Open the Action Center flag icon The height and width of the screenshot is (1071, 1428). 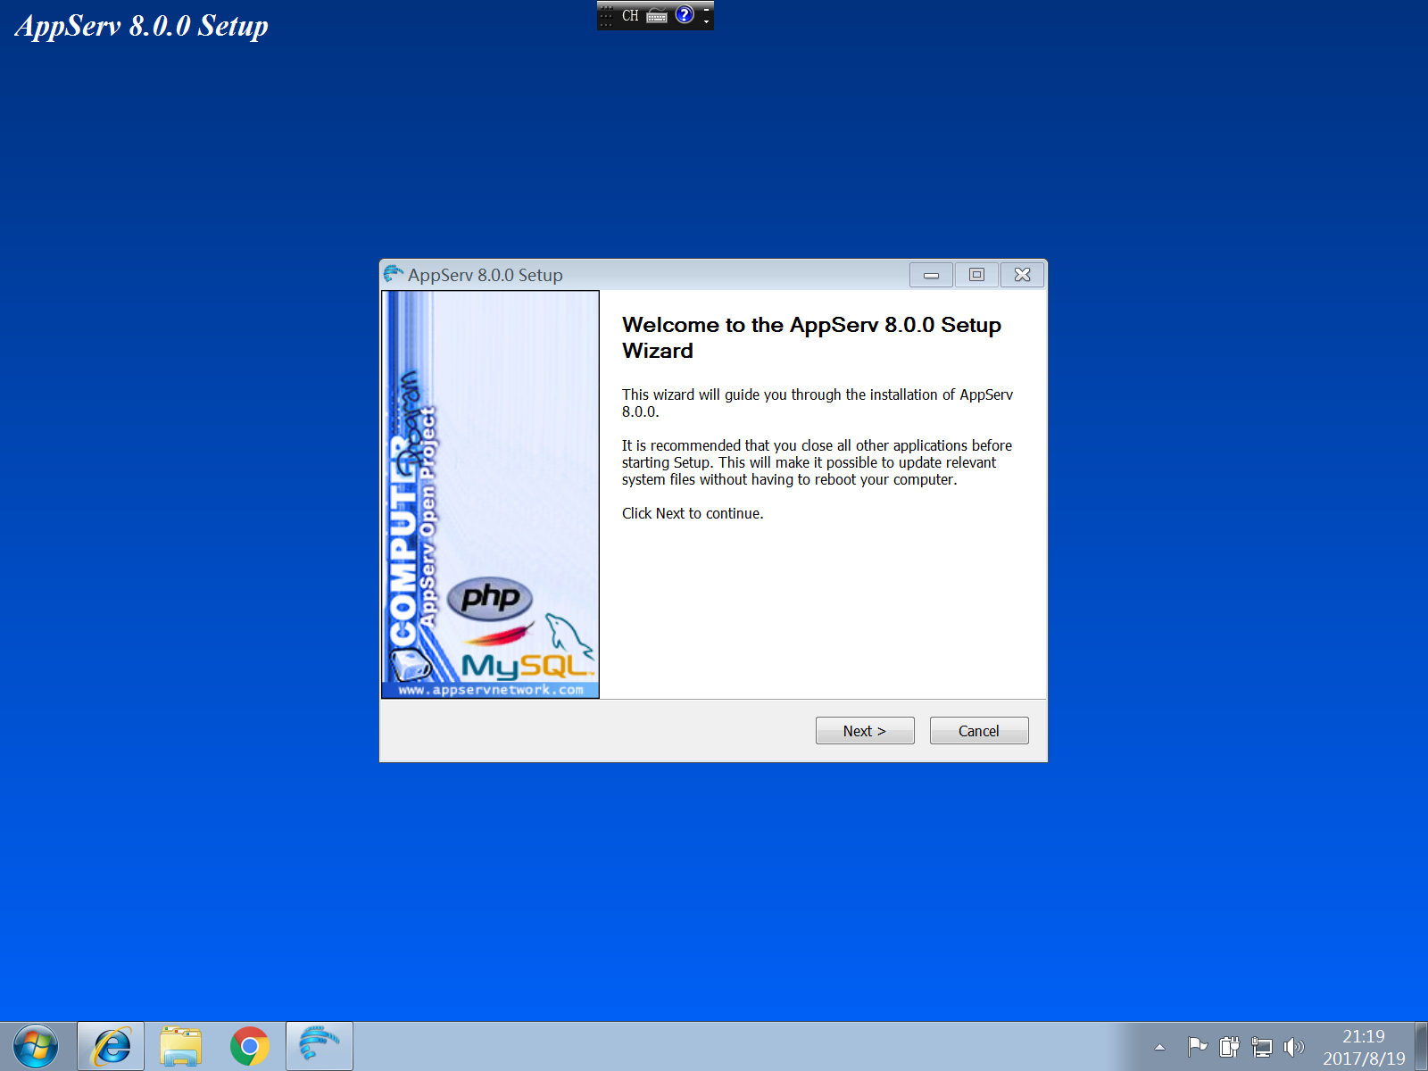tap(1197, 1046)
